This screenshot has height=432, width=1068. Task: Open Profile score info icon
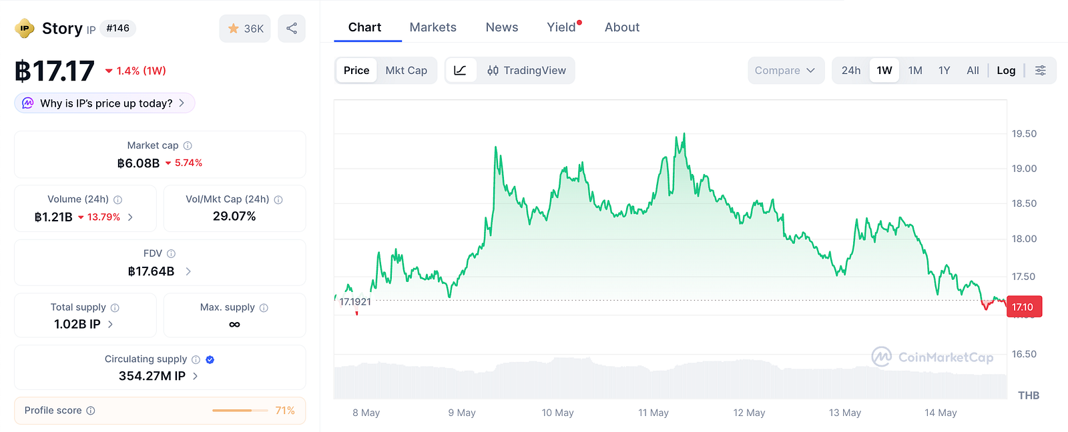tap(91, 411)
